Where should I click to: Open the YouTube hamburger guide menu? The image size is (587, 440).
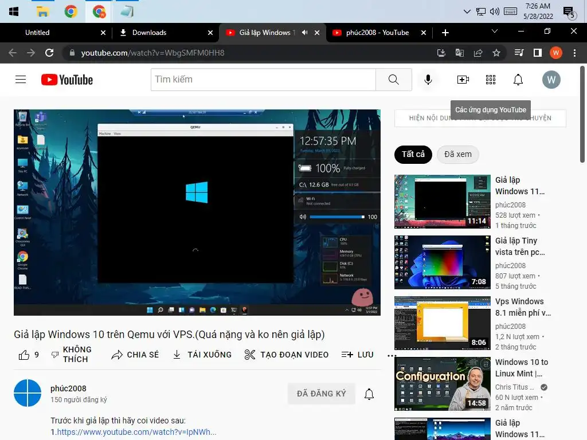click(x=21, y=79)
